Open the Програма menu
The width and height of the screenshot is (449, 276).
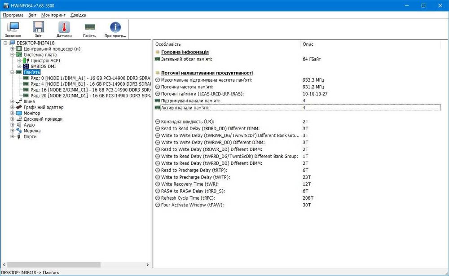[13, 15]
